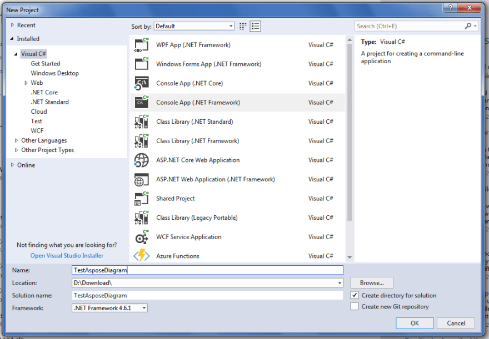
Task: Select the WPF App project icon
Action: (142, 45)
